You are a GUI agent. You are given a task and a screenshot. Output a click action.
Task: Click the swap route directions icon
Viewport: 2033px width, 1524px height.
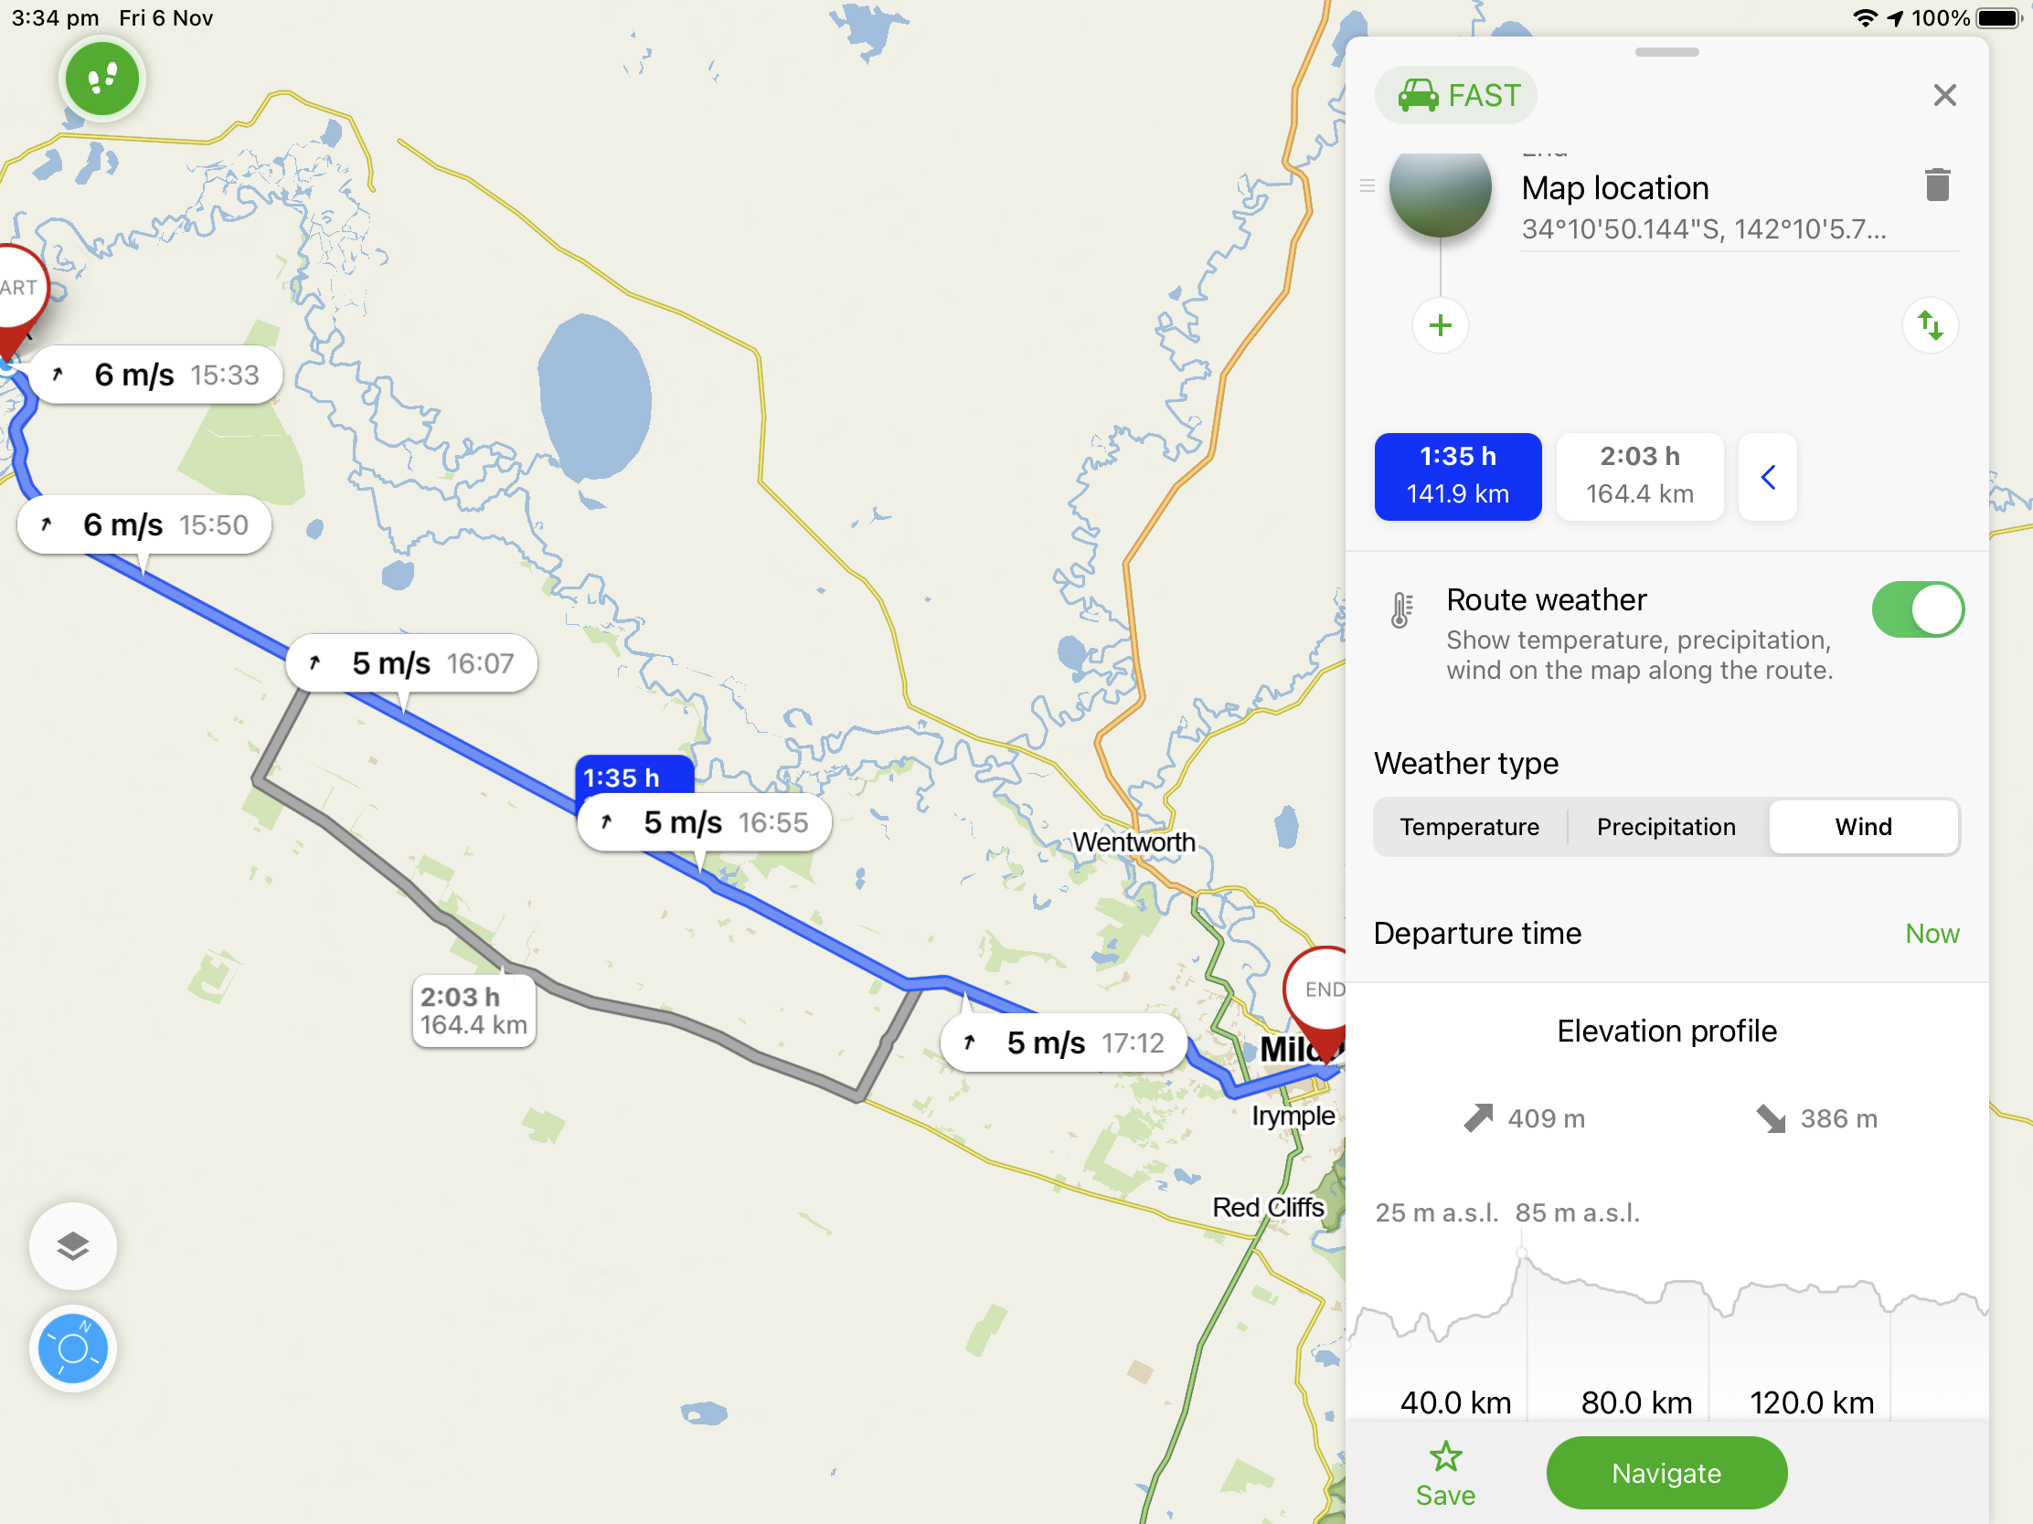1929,325
